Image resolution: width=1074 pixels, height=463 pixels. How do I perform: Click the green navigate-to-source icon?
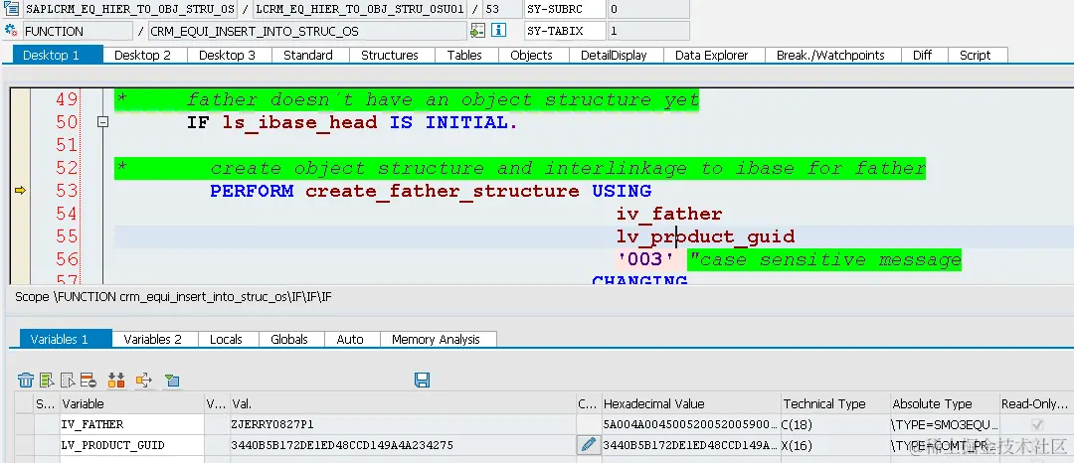pyautogui.click(x=477, y=31)
